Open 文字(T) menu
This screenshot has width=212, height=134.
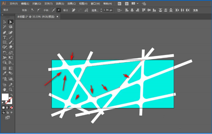point(48,4)
